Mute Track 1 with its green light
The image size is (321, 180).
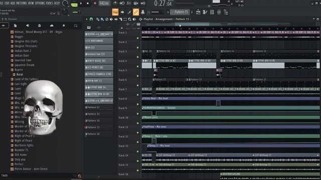tap(137, 38)
